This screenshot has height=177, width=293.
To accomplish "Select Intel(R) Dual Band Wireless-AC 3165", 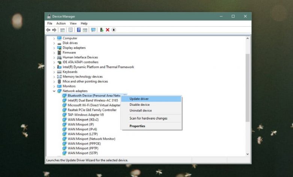I will click(93, 101).
